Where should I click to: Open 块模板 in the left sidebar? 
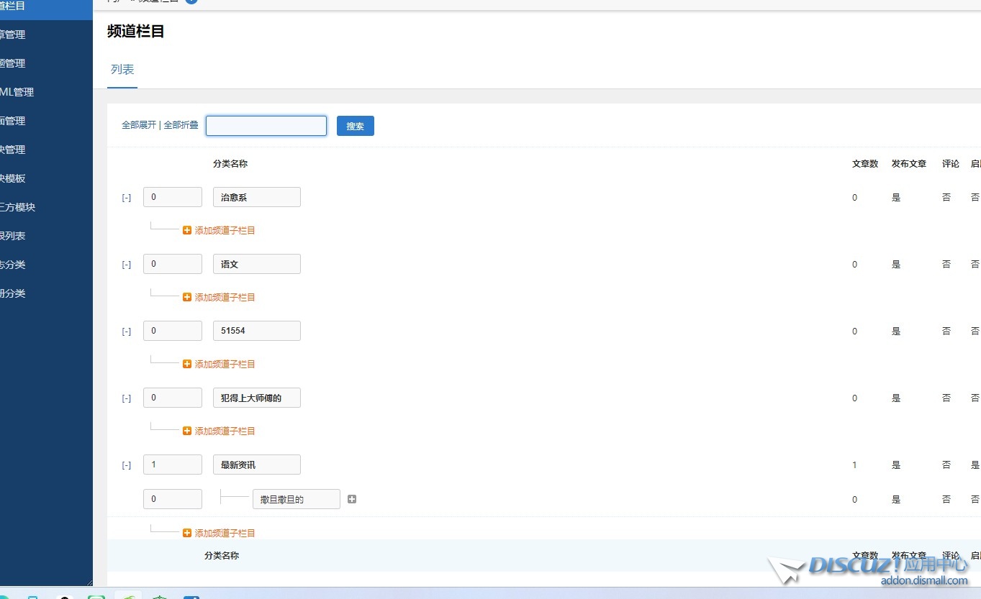point(13,178)
